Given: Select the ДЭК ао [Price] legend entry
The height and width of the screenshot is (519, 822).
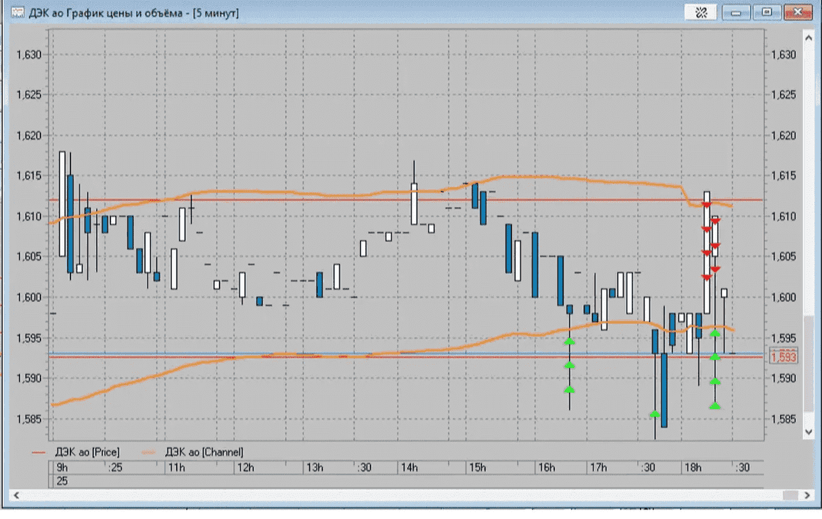Looking at the screenshot, I should (87, 452).
